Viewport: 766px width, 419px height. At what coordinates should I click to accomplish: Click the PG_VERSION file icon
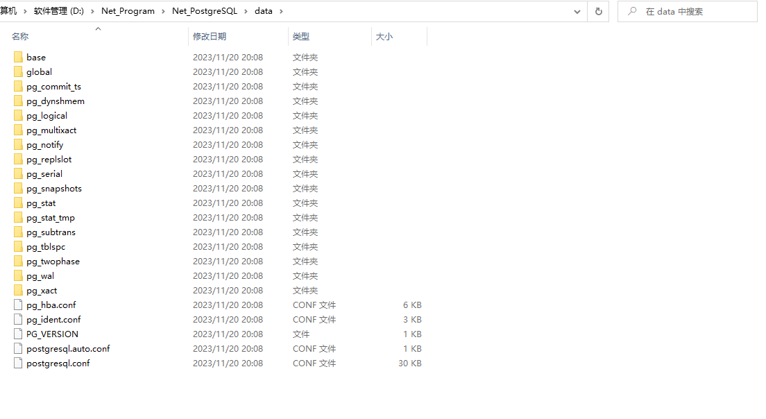(x=18, y=334)
